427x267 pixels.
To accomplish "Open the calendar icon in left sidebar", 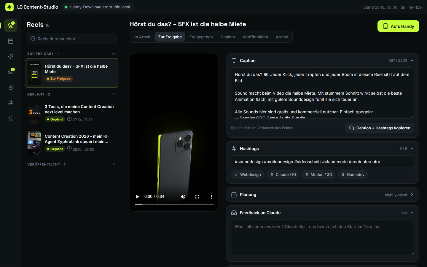I will click(x=11, y=41).
